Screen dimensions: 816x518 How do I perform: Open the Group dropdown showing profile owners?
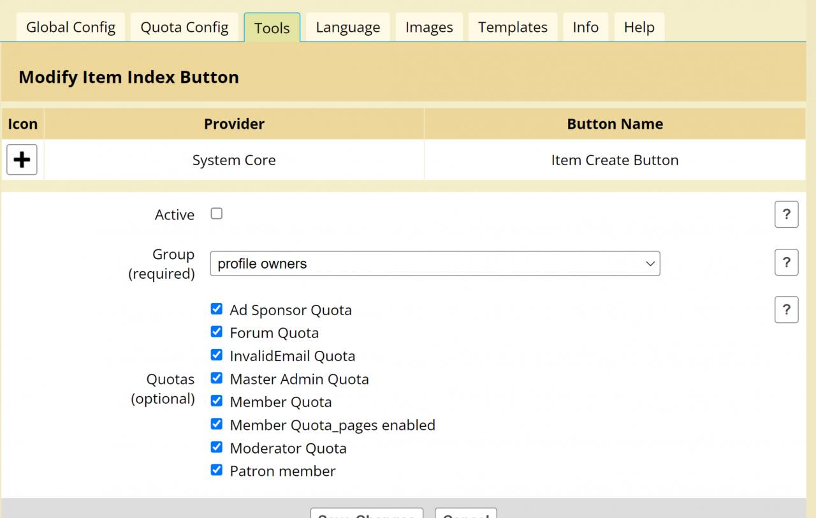pos(435,263)
